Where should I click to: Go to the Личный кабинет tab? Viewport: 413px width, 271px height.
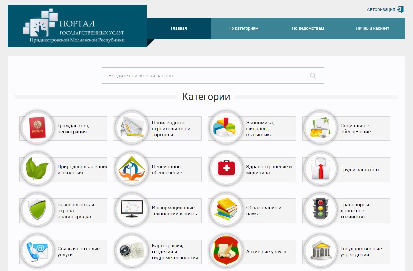[x=373, y=28]
